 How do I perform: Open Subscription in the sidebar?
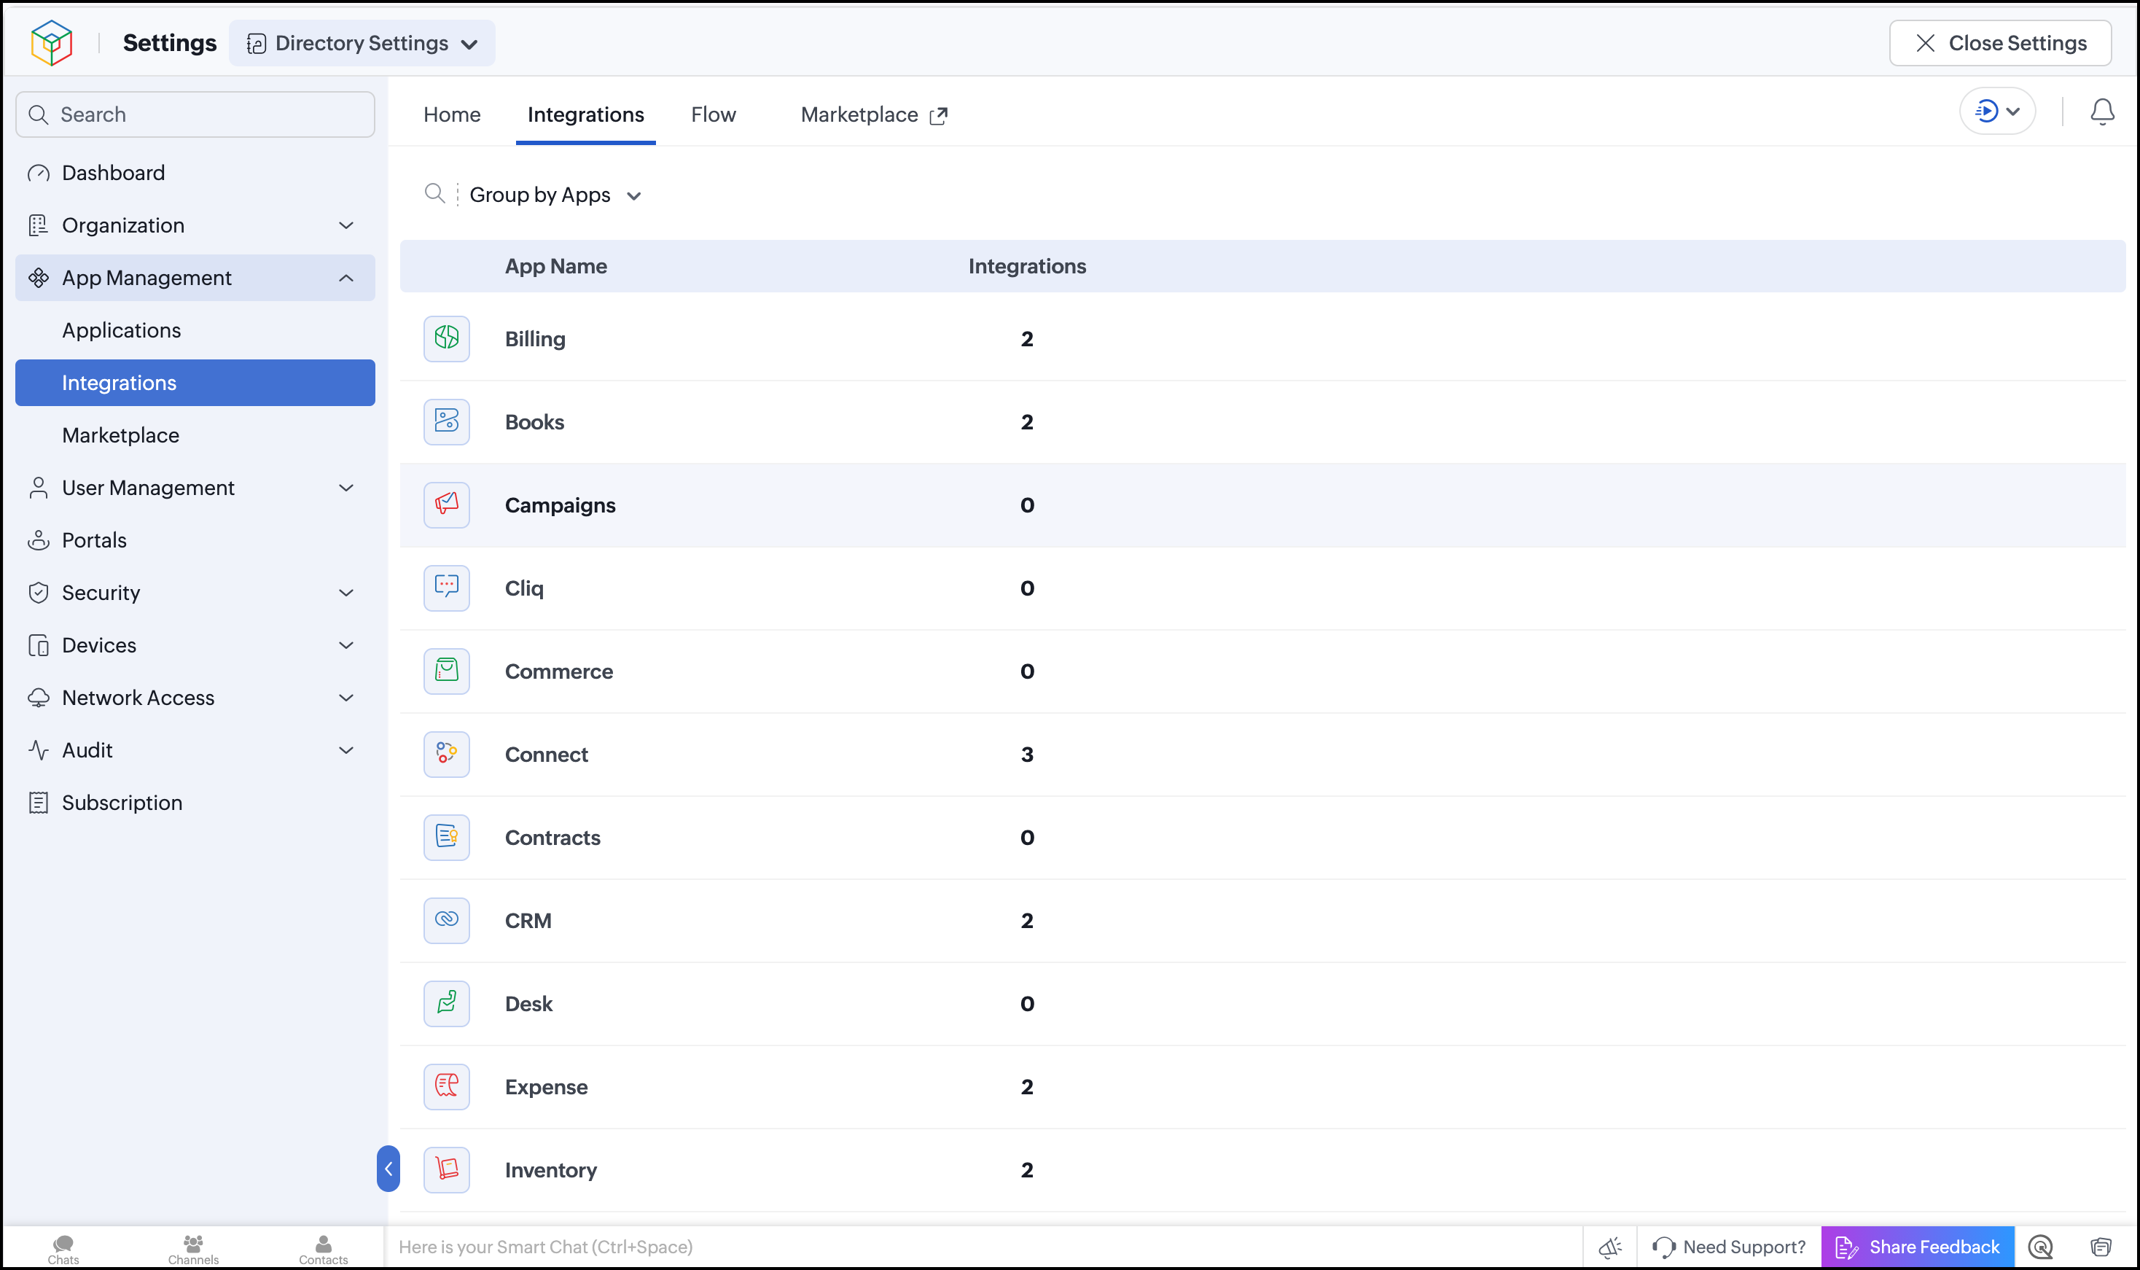195,802
